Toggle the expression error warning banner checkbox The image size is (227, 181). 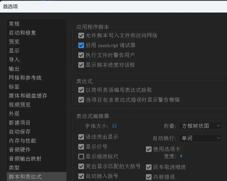click(81, 100)
